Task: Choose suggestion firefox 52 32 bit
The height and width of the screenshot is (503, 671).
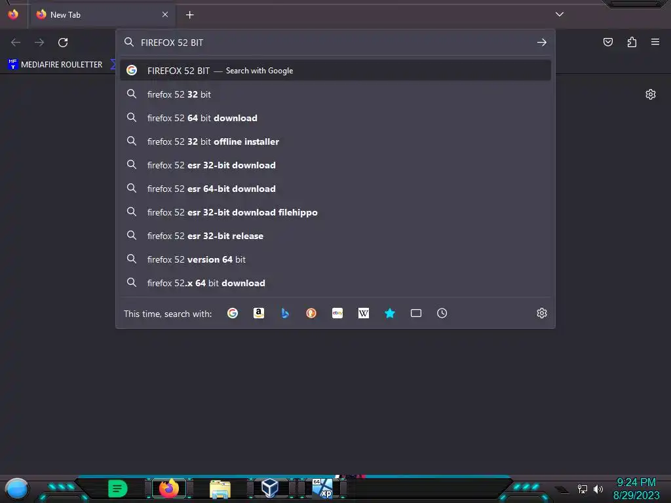Action: pos(335,94)
